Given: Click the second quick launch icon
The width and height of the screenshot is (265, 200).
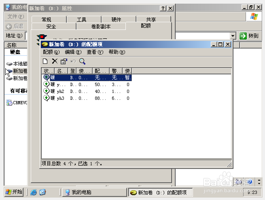Looking at the screenshot, I should 42,192.
